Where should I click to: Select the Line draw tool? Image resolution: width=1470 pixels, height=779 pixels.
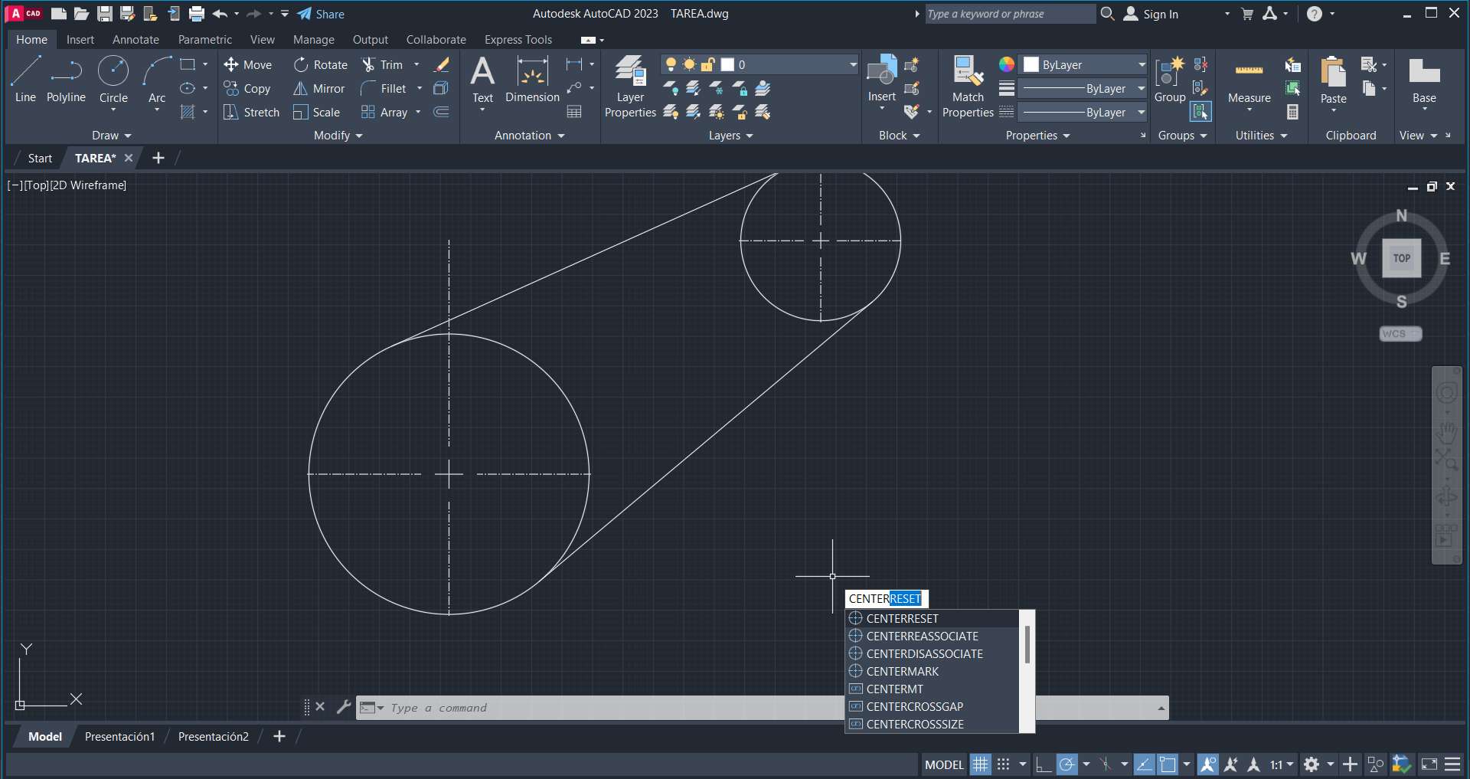(25, 79)
